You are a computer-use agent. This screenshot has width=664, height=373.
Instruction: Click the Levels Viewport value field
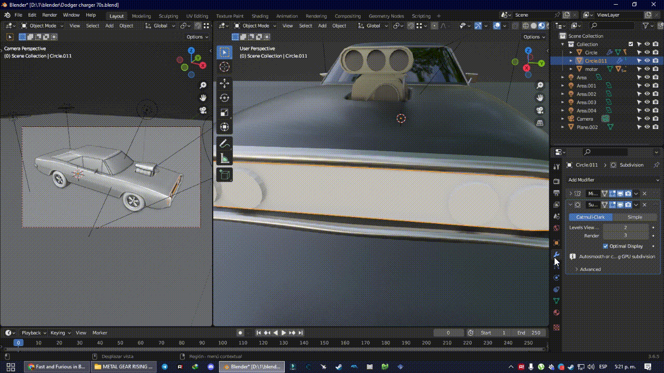point(626,227)
